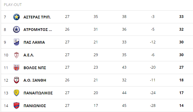Click the Asteras Tripolis star crest logo

pos(17,17)
